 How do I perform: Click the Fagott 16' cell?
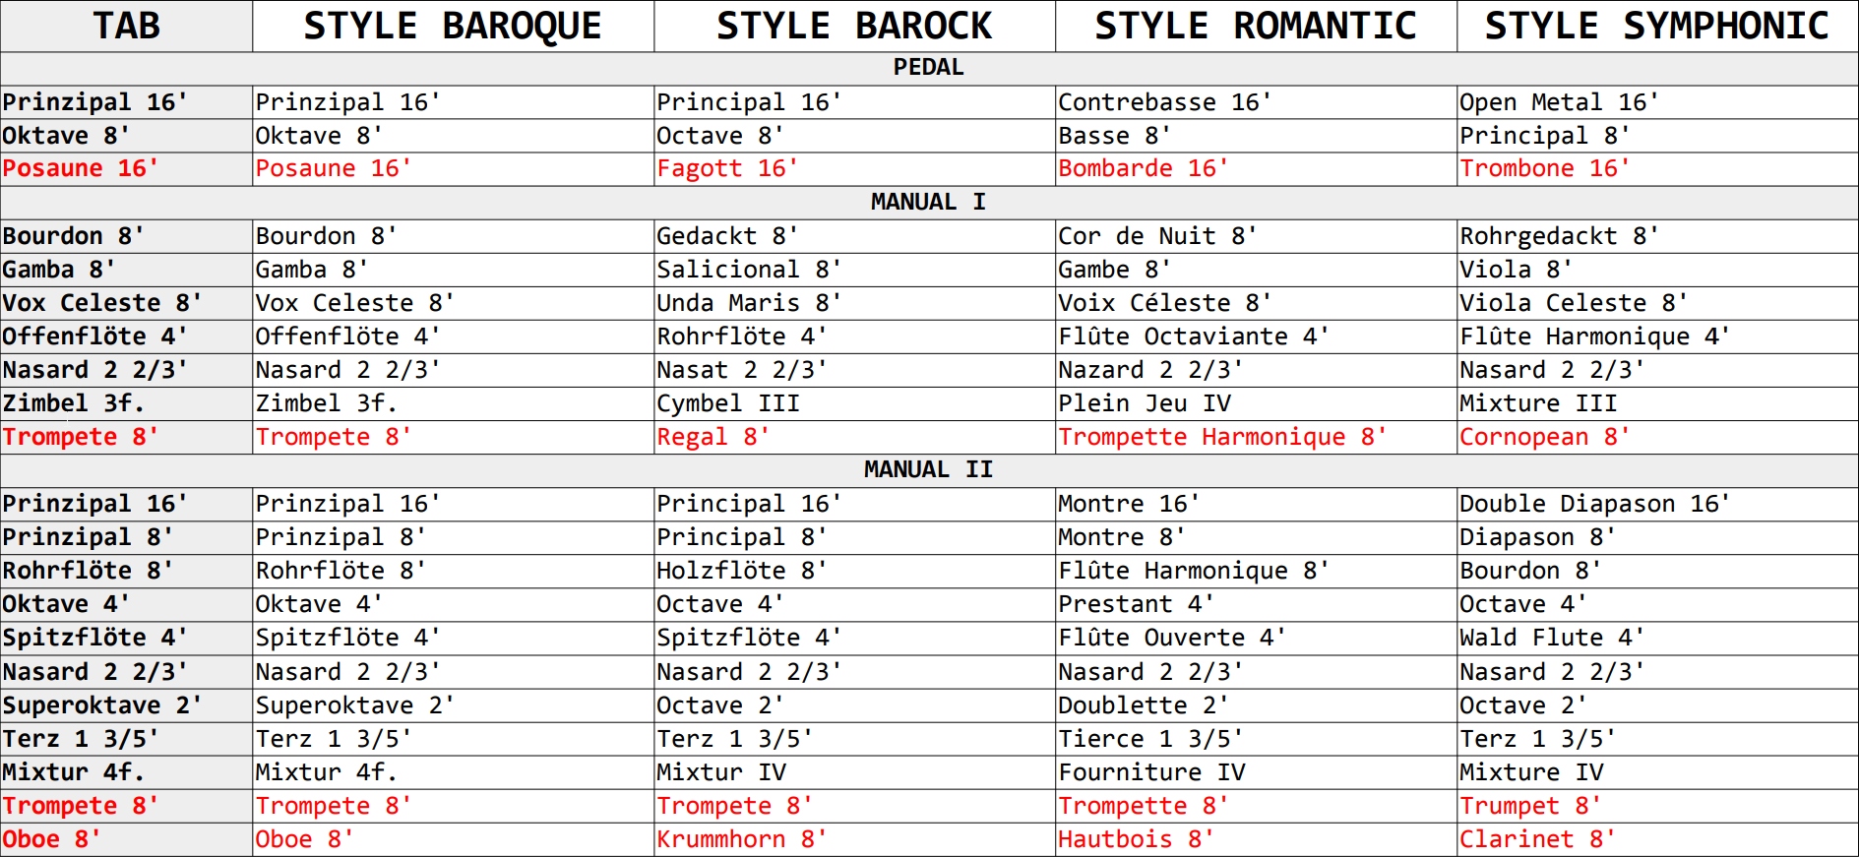tap(726, 169)
